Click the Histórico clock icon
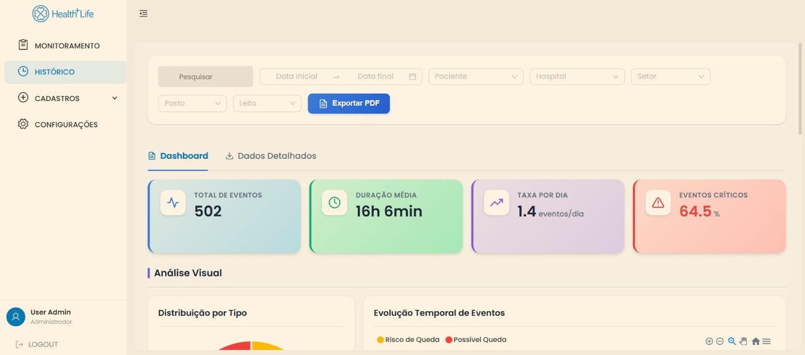The image size is (805, 355). tap(23, 71)
